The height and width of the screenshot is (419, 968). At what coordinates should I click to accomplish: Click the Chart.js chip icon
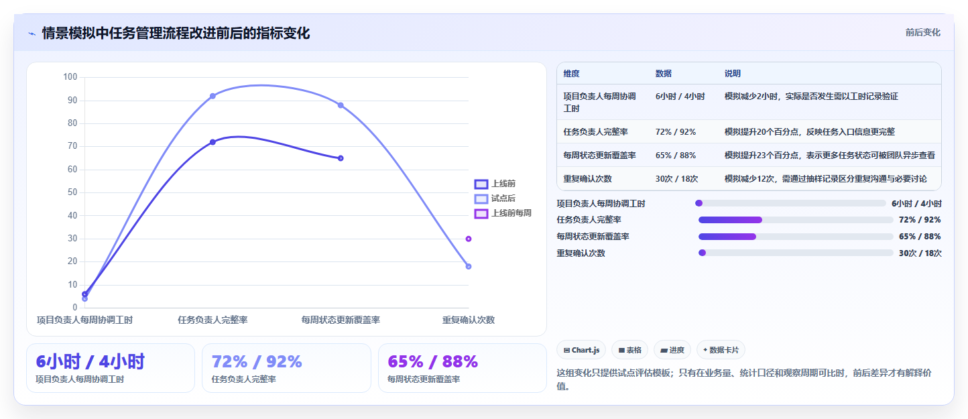coord(566,350)
